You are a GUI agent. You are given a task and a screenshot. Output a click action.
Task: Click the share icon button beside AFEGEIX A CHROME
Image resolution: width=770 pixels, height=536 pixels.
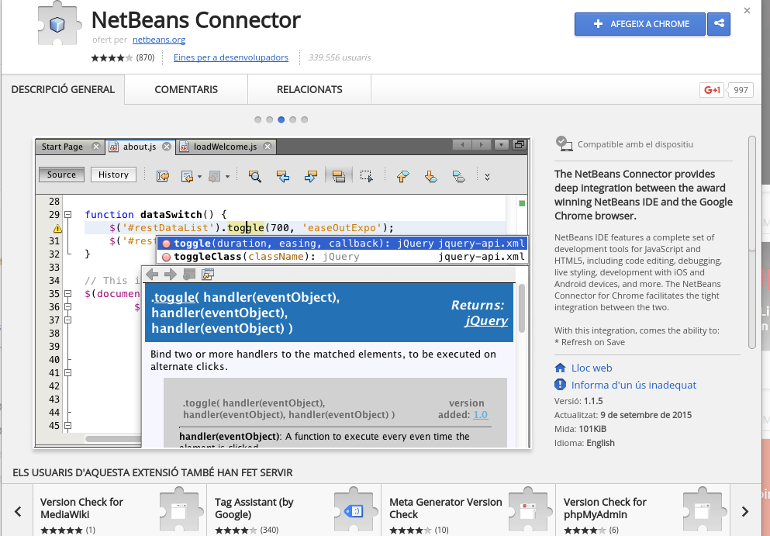coord(719,23)
